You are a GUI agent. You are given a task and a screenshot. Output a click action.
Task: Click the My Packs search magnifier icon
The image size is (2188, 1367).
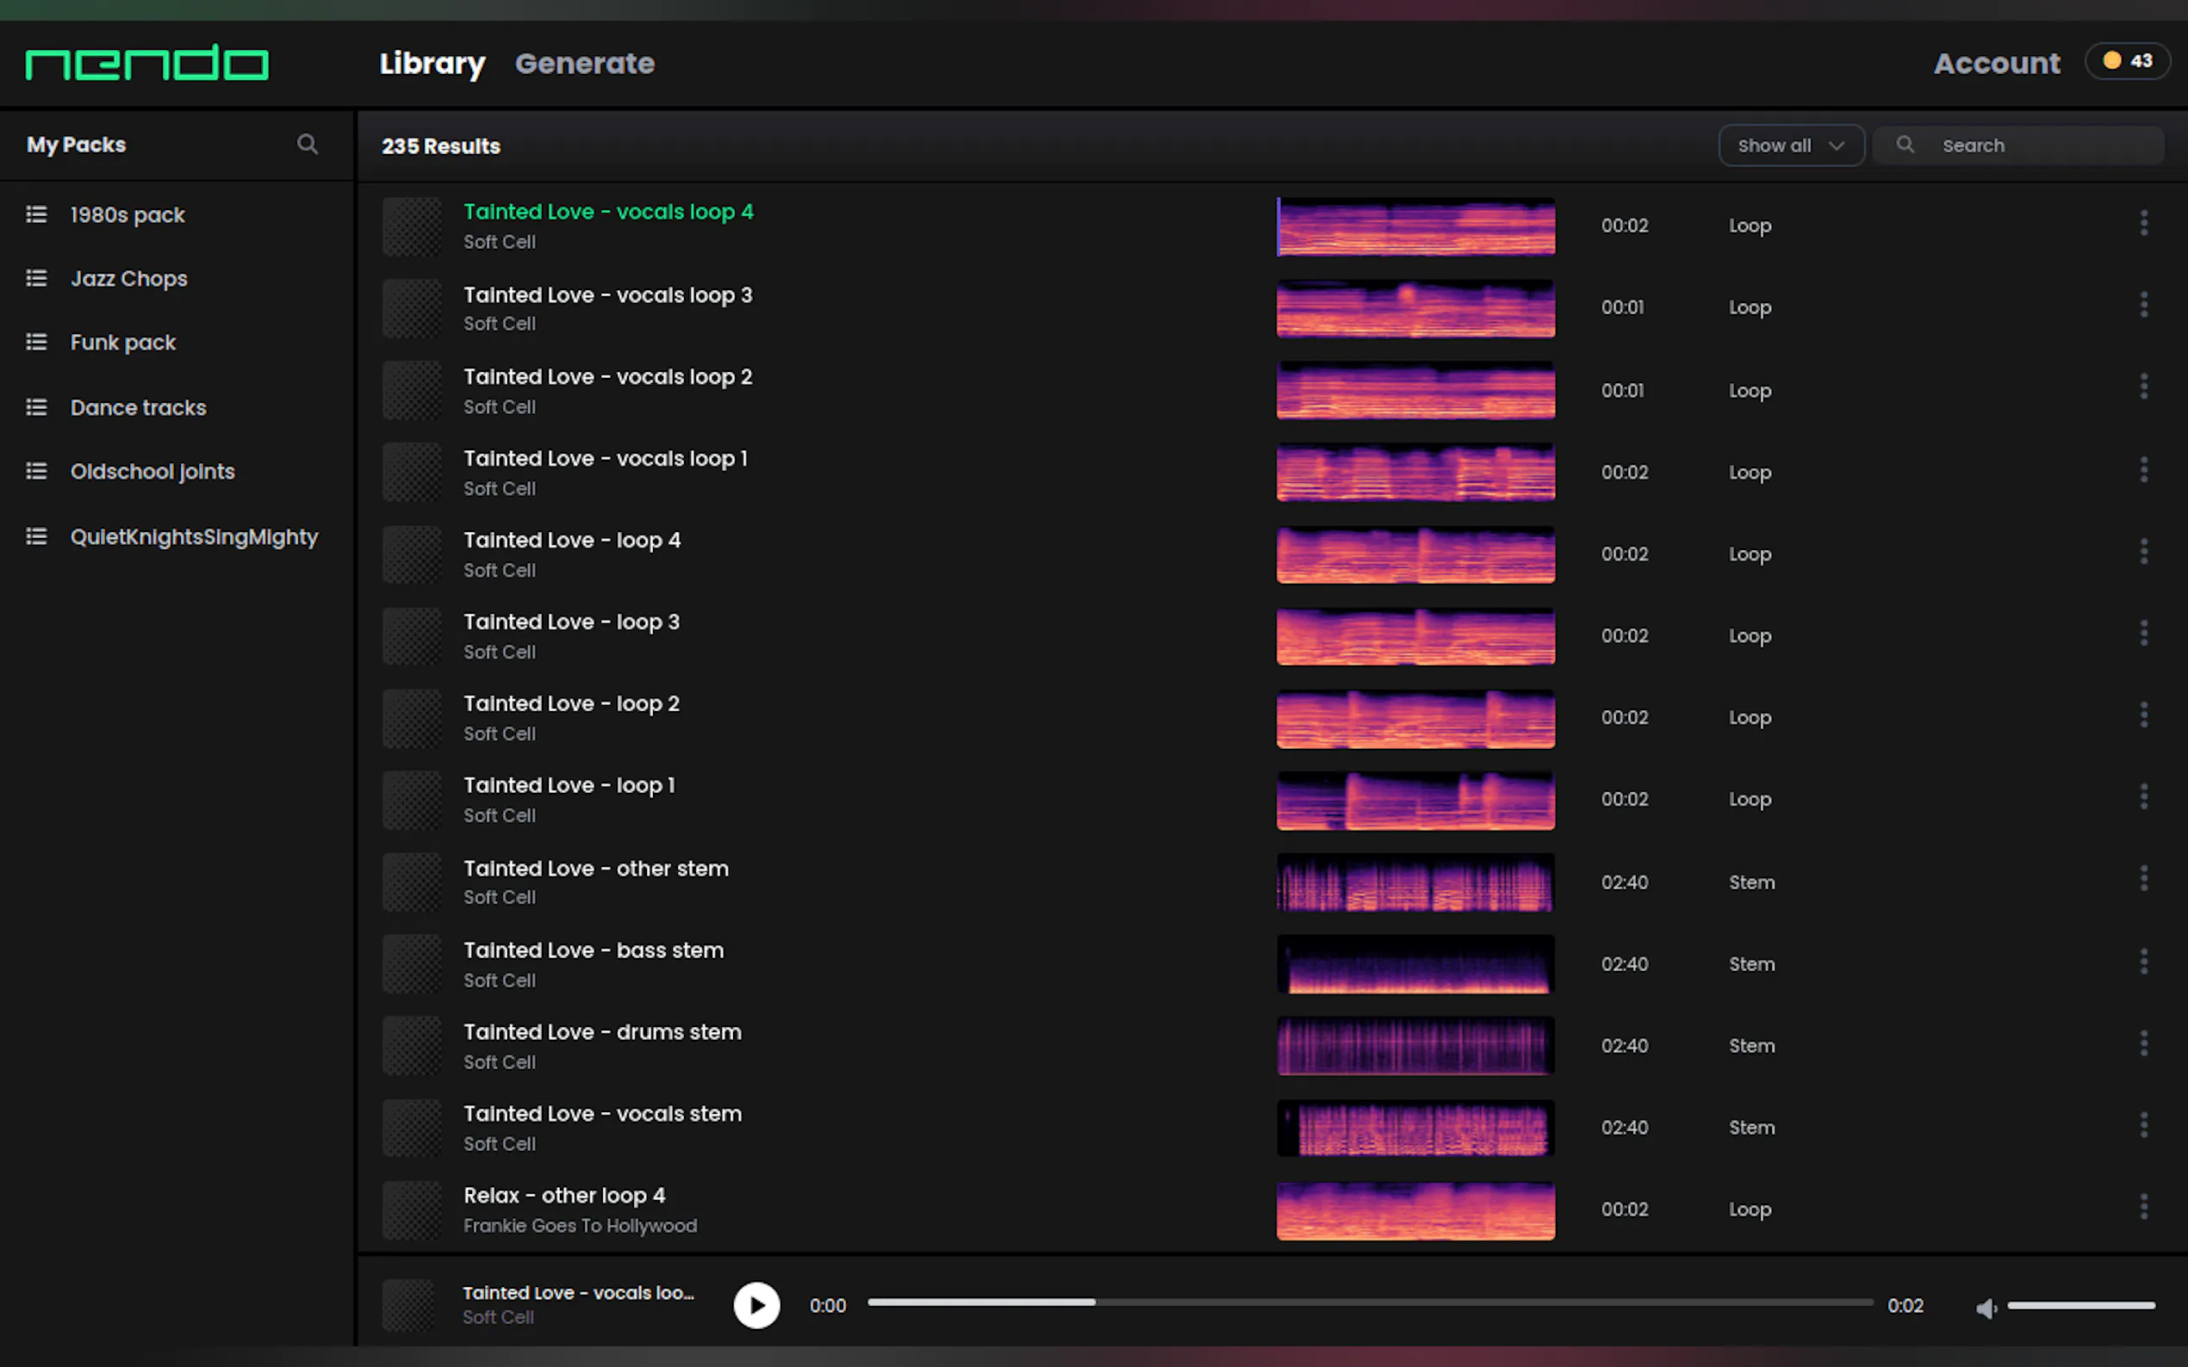coord(308,145)
